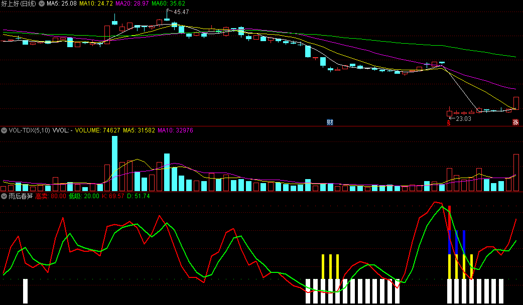This screenshot has width=523, height=305.
Task: Click the red S marker below candles
Action: pyautogui.click(x=449, y=123)
